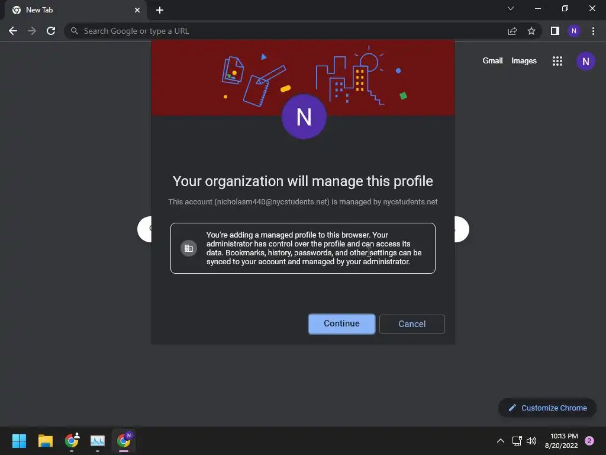Screen dimensions: 606x455
Task: Expand the tab search chevron
Action: (511, 8)
